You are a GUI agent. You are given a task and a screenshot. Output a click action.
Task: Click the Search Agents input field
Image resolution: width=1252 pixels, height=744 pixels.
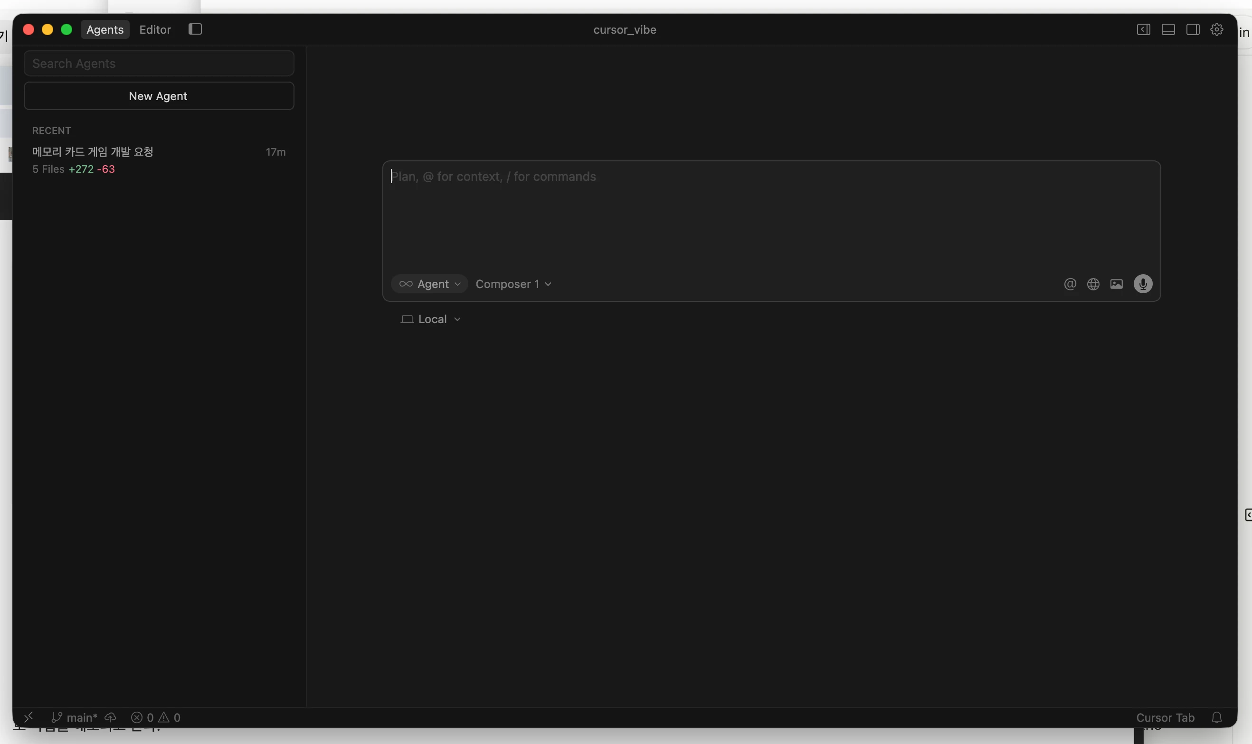click(159, 64)
